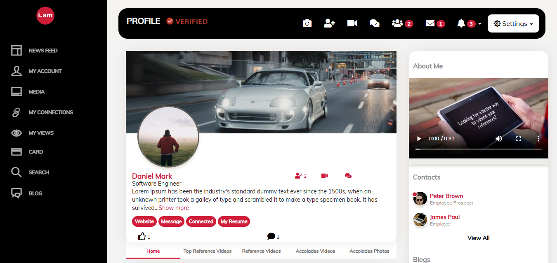Expand bio with Show more link
557x263 pixels.
coord(174,208)
